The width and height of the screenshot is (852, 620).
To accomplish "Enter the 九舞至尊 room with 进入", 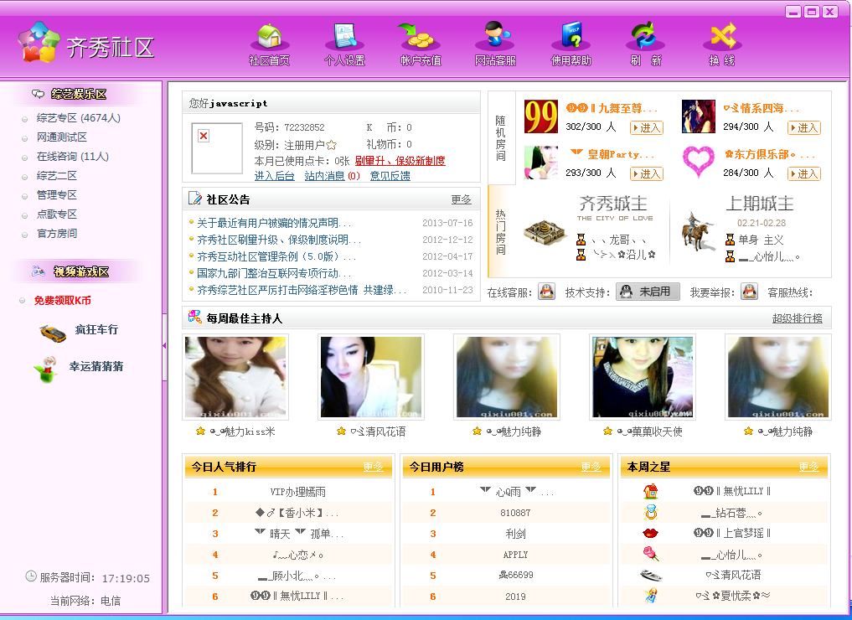I will coord(646,127).
